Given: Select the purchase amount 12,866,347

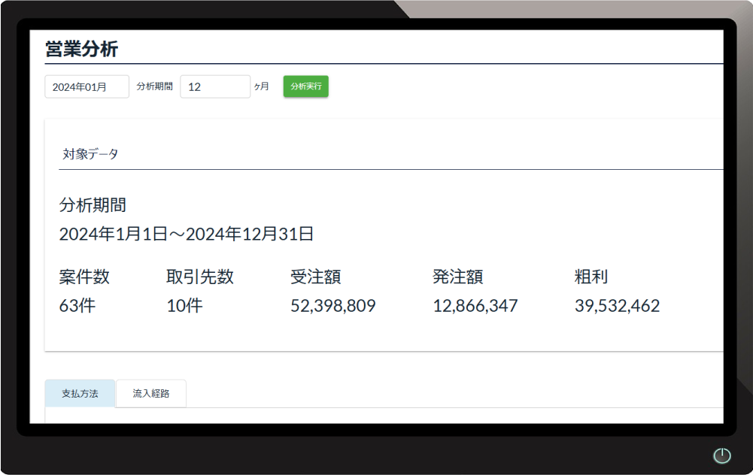Looking at the screenshot, I should pos(475,305).
